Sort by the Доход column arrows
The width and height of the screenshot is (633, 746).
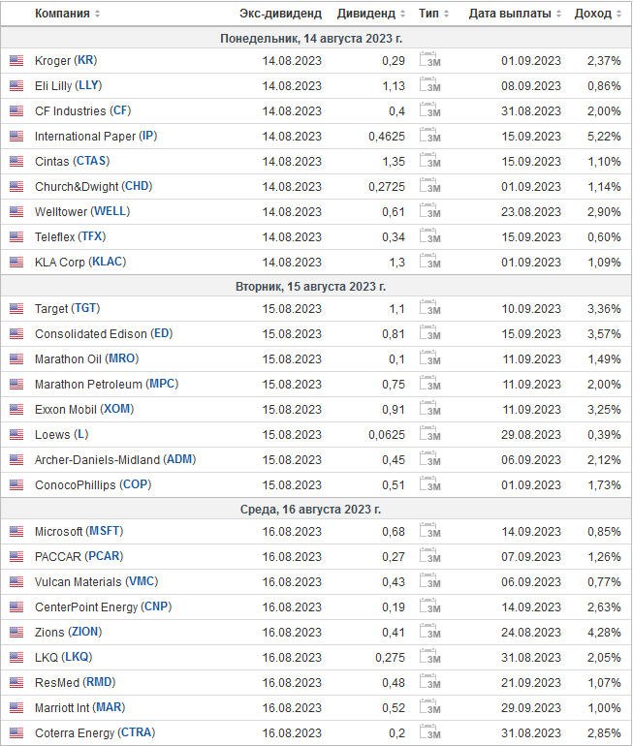coord(618,14)
